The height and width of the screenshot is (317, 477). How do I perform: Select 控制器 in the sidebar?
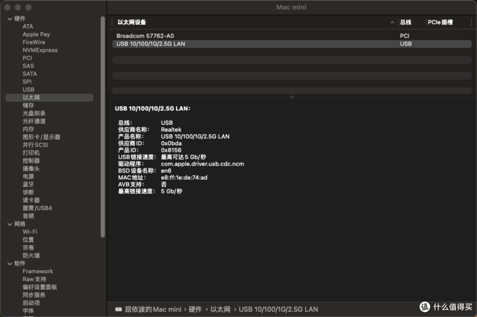[31, 161]
